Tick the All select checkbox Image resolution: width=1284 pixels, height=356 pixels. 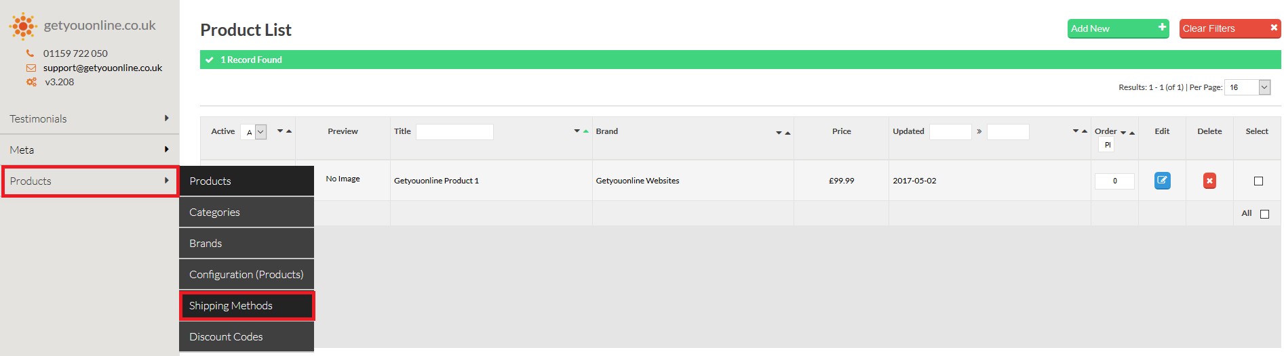[x=1264, y=214]
